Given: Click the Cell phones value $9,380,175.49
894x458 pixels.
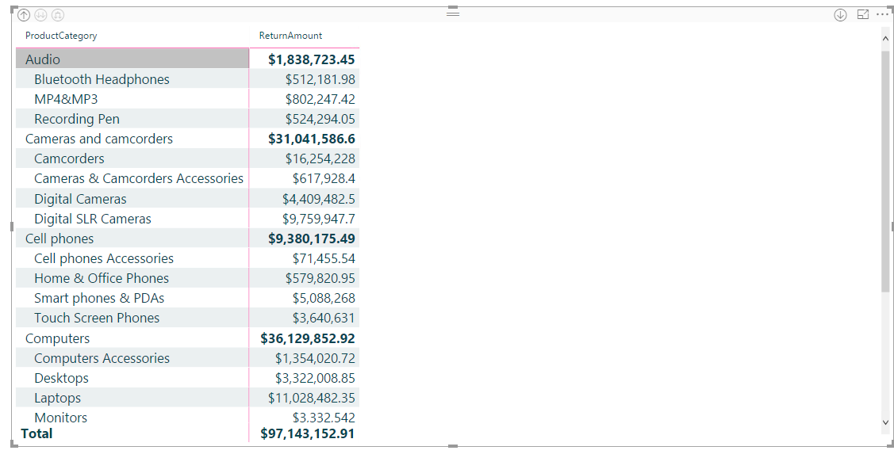Looking at the screenshot, I should point(311,239).
